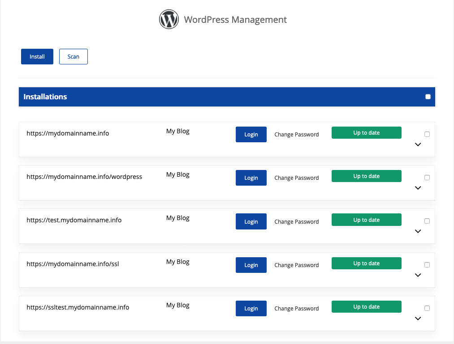Click the Up to date badge for mydomainname.info/ssl
Screen dimensions: 454x344
[x=366, y=263]
